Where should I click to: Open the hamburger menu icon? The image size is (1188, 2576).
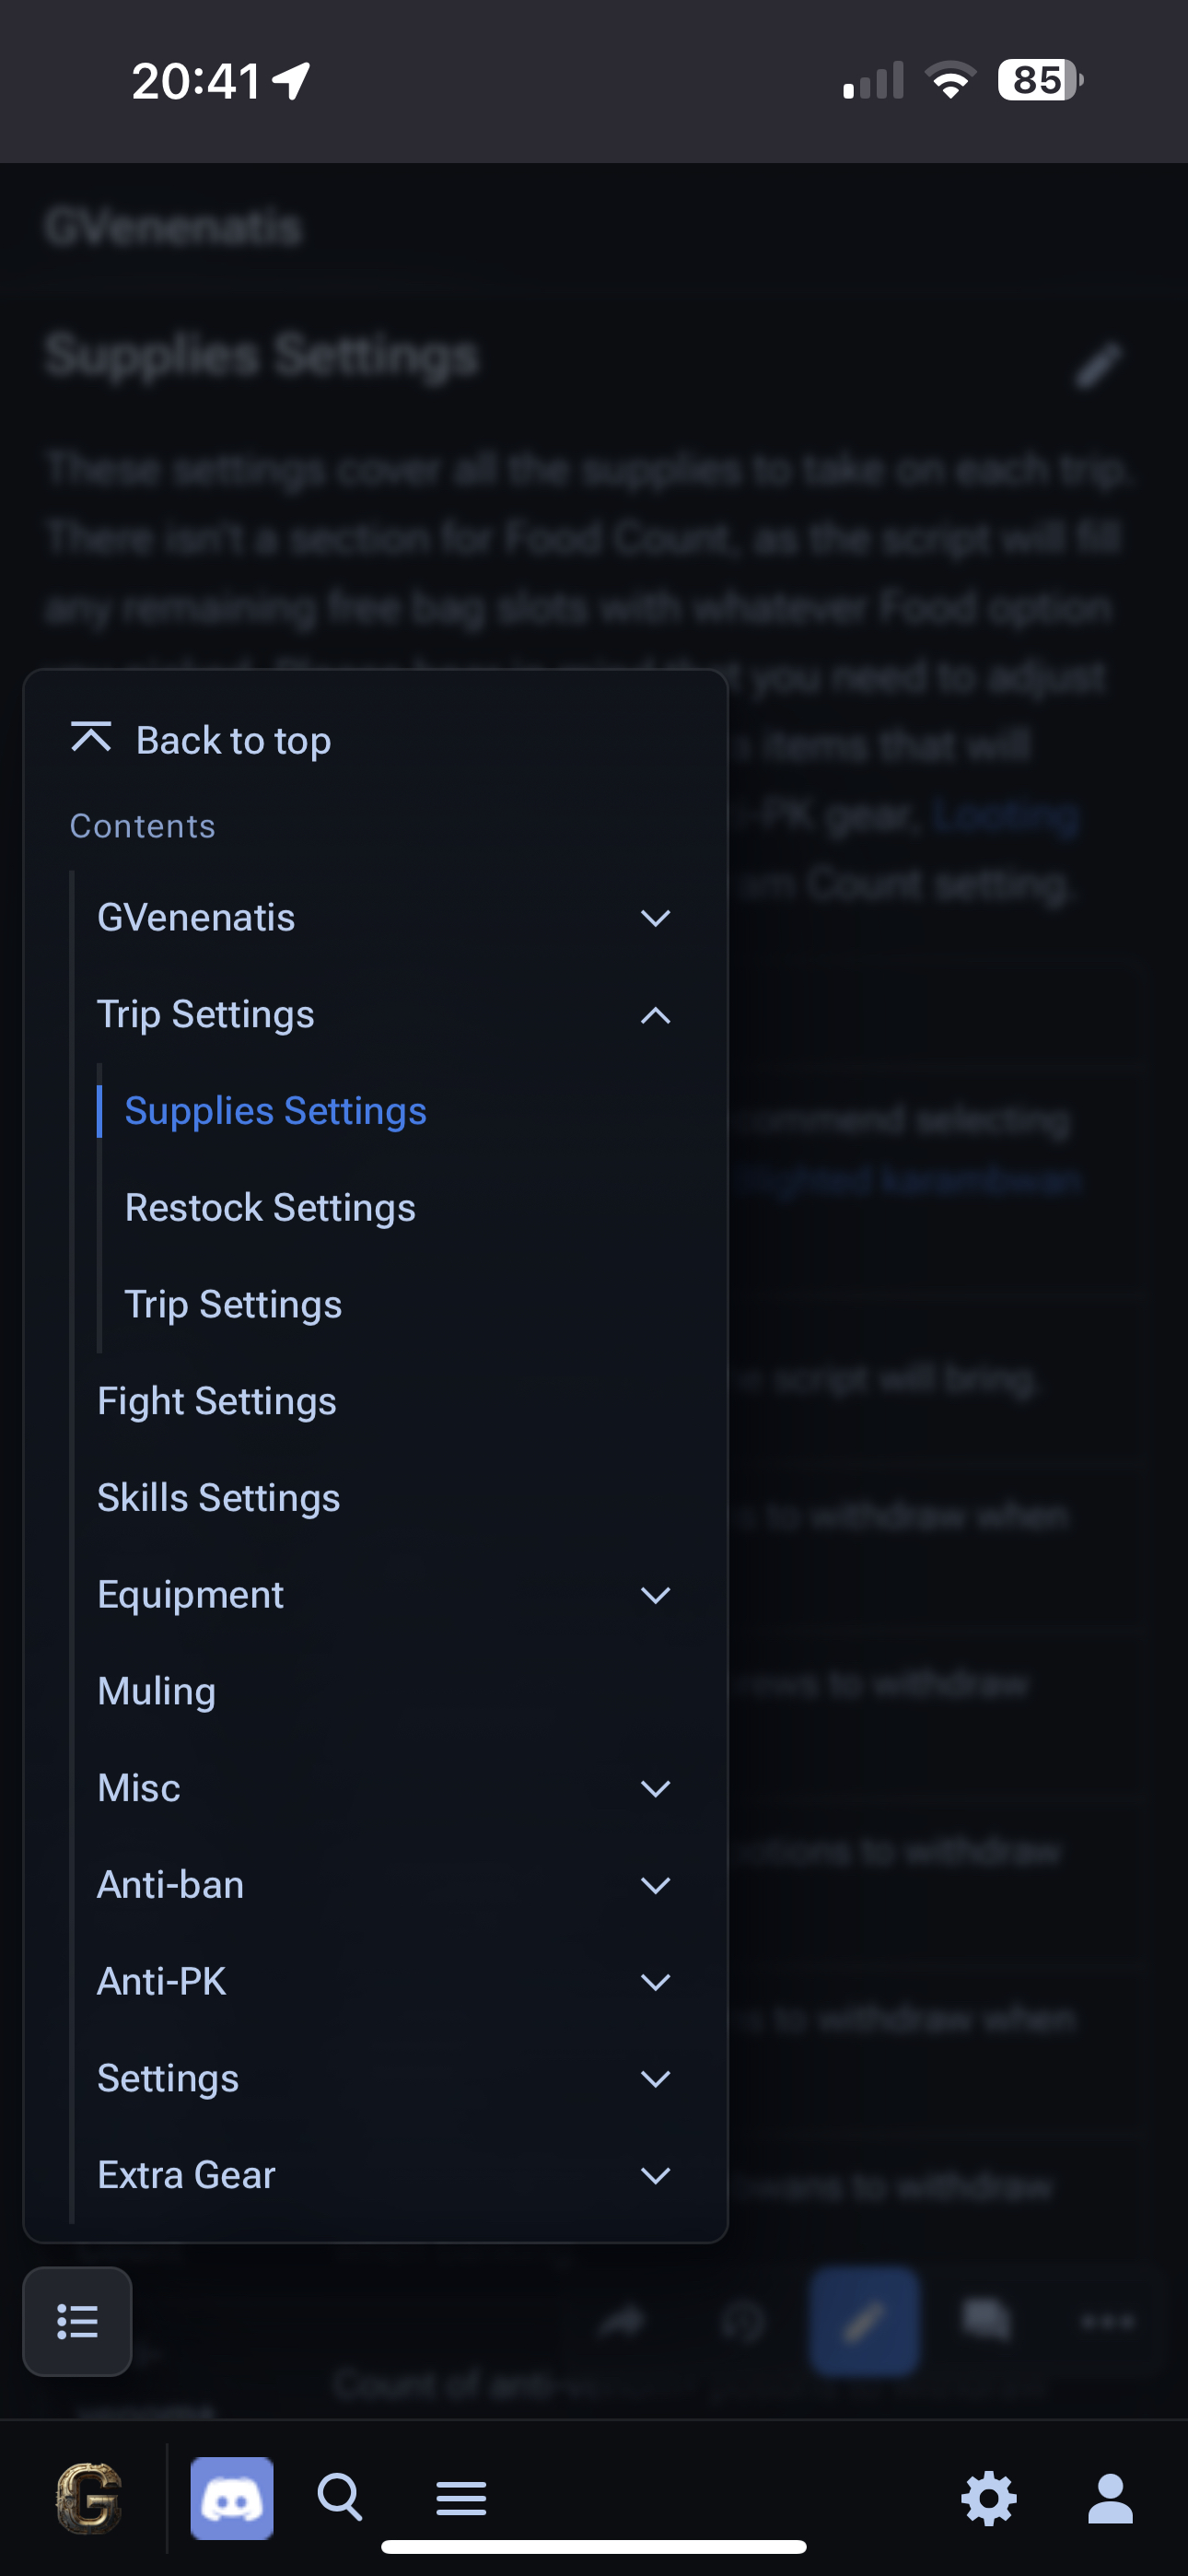tap(461, 2498)
